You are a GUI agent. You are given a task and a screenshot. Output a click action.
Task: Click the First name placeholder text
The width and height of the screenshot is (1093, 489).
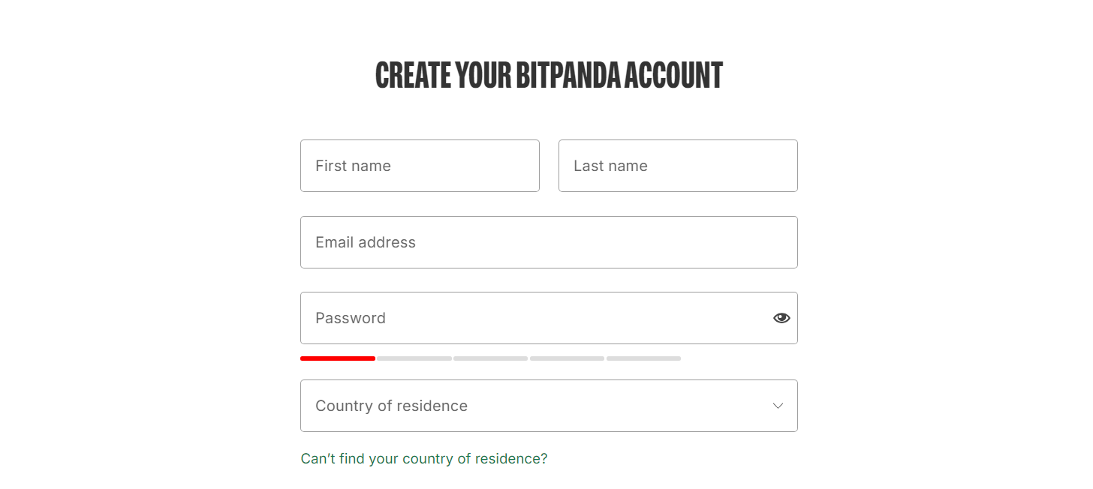[353, 166]
